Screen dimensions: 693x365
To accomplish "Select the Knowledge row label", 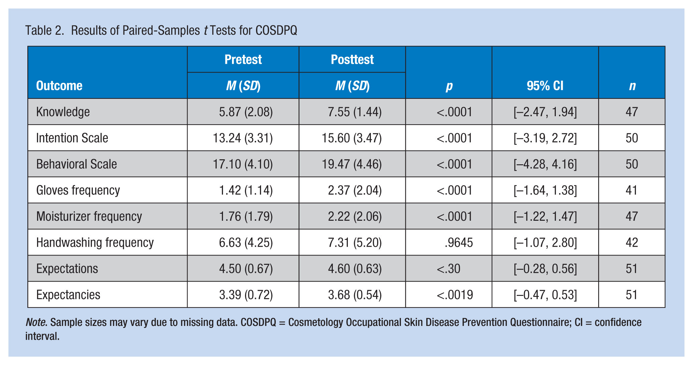I will tap(63, 112).
